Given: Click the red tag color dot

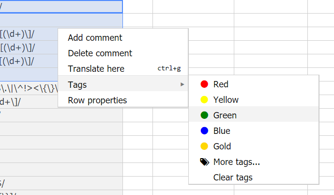Looking at the screenshot, I should pyautogui.click(x=204, y=84).
